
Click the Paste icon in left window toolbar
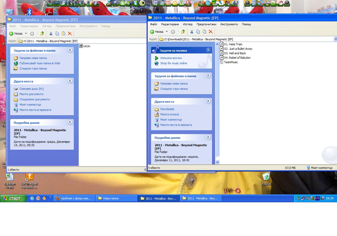[x=63, y=33]
